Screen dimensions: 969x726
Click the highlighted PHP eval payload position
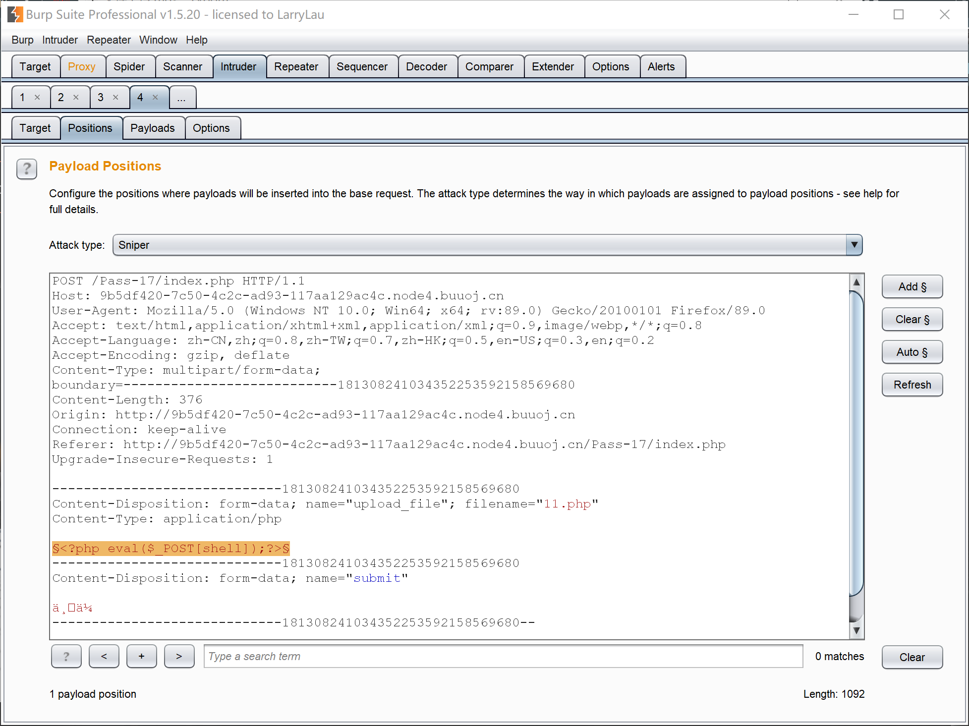pyautogui.click(x=171, y=549)
